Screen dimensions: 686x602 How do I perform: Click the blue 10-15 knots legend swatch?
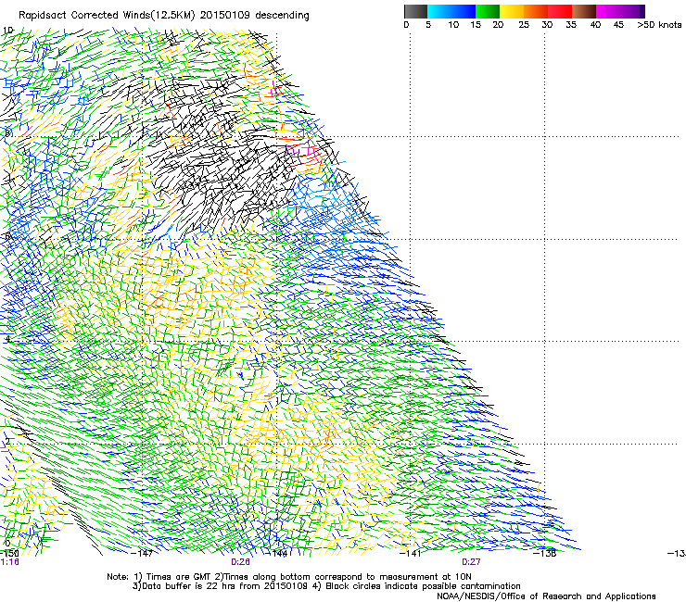pos(464,11)
